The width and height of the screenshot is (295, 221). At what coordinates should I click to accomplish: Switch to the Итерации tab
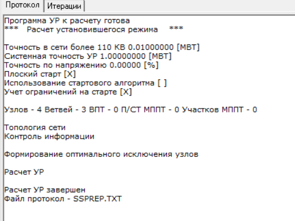[x=64, y=6]
